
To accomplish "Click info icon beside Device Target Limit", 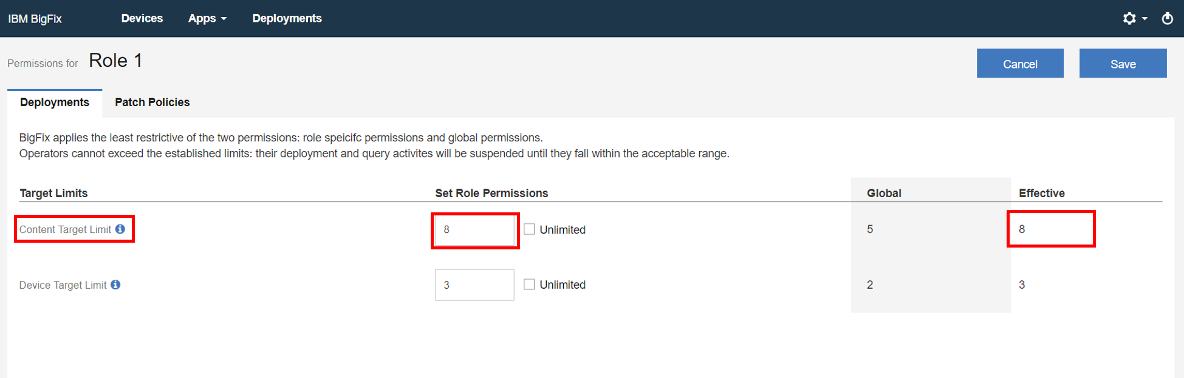I will click(x=115, y=285).
